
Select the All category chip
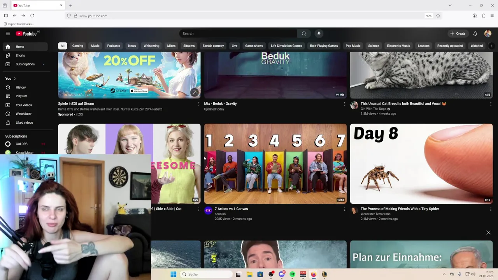pos(62,46)
